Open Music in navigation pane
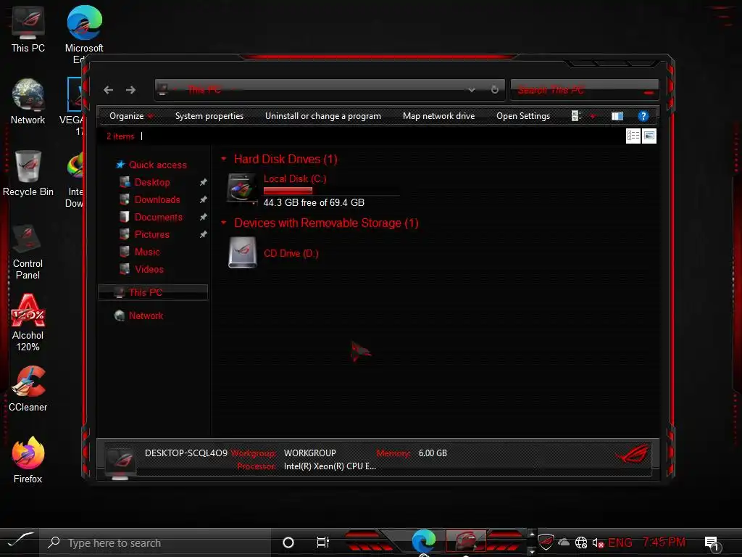Image resolution: width=742 pixels, height=557 pixels. pyautogui.click(x=147, y=252)
